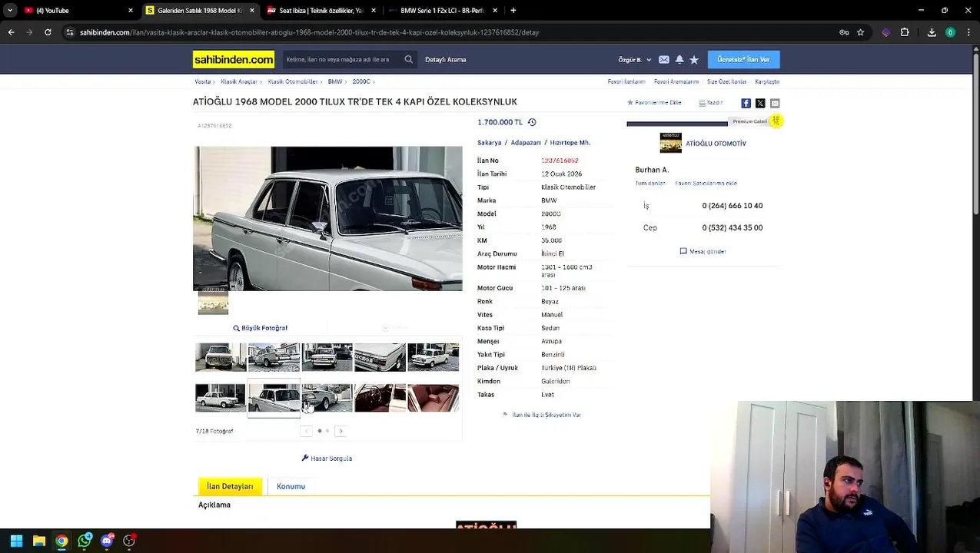The width and height of the screenshot is (980, 553).
Task: Go to next photo thumbnails page arrow
Action: pyautogui.click(x=341, y=431)
